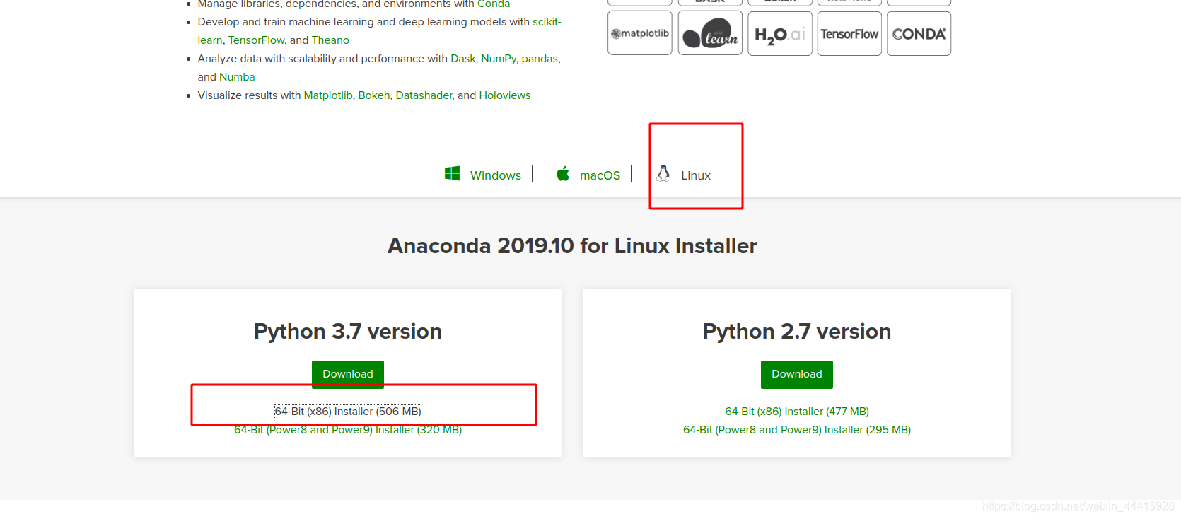Image resolution: width=1181 pixels, height=519 pixels.
Task: Open 64-Bit Power8 and Power9 Installer (295 MB)
Action: point(797,430)
